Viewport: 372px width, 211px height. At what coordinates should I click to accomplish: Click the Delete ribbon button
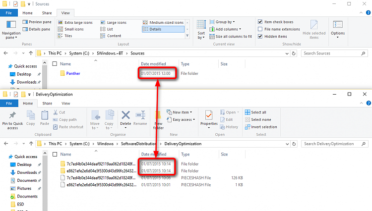coord(125,119)
